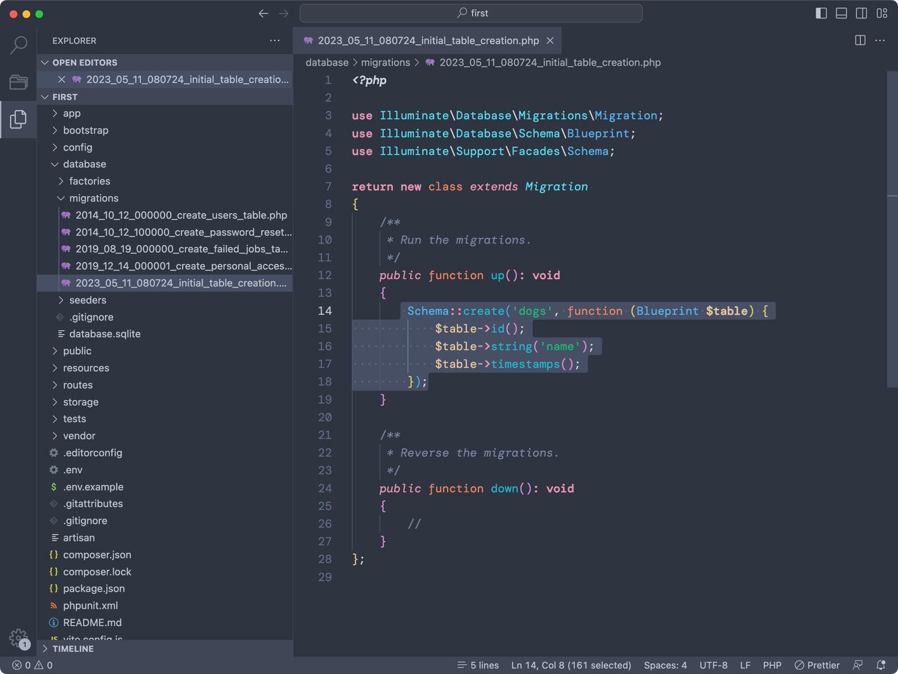Go back with the left arrow
Image resolution: width=898 pixels, height=674 pixels.
[x=263, y=13]
